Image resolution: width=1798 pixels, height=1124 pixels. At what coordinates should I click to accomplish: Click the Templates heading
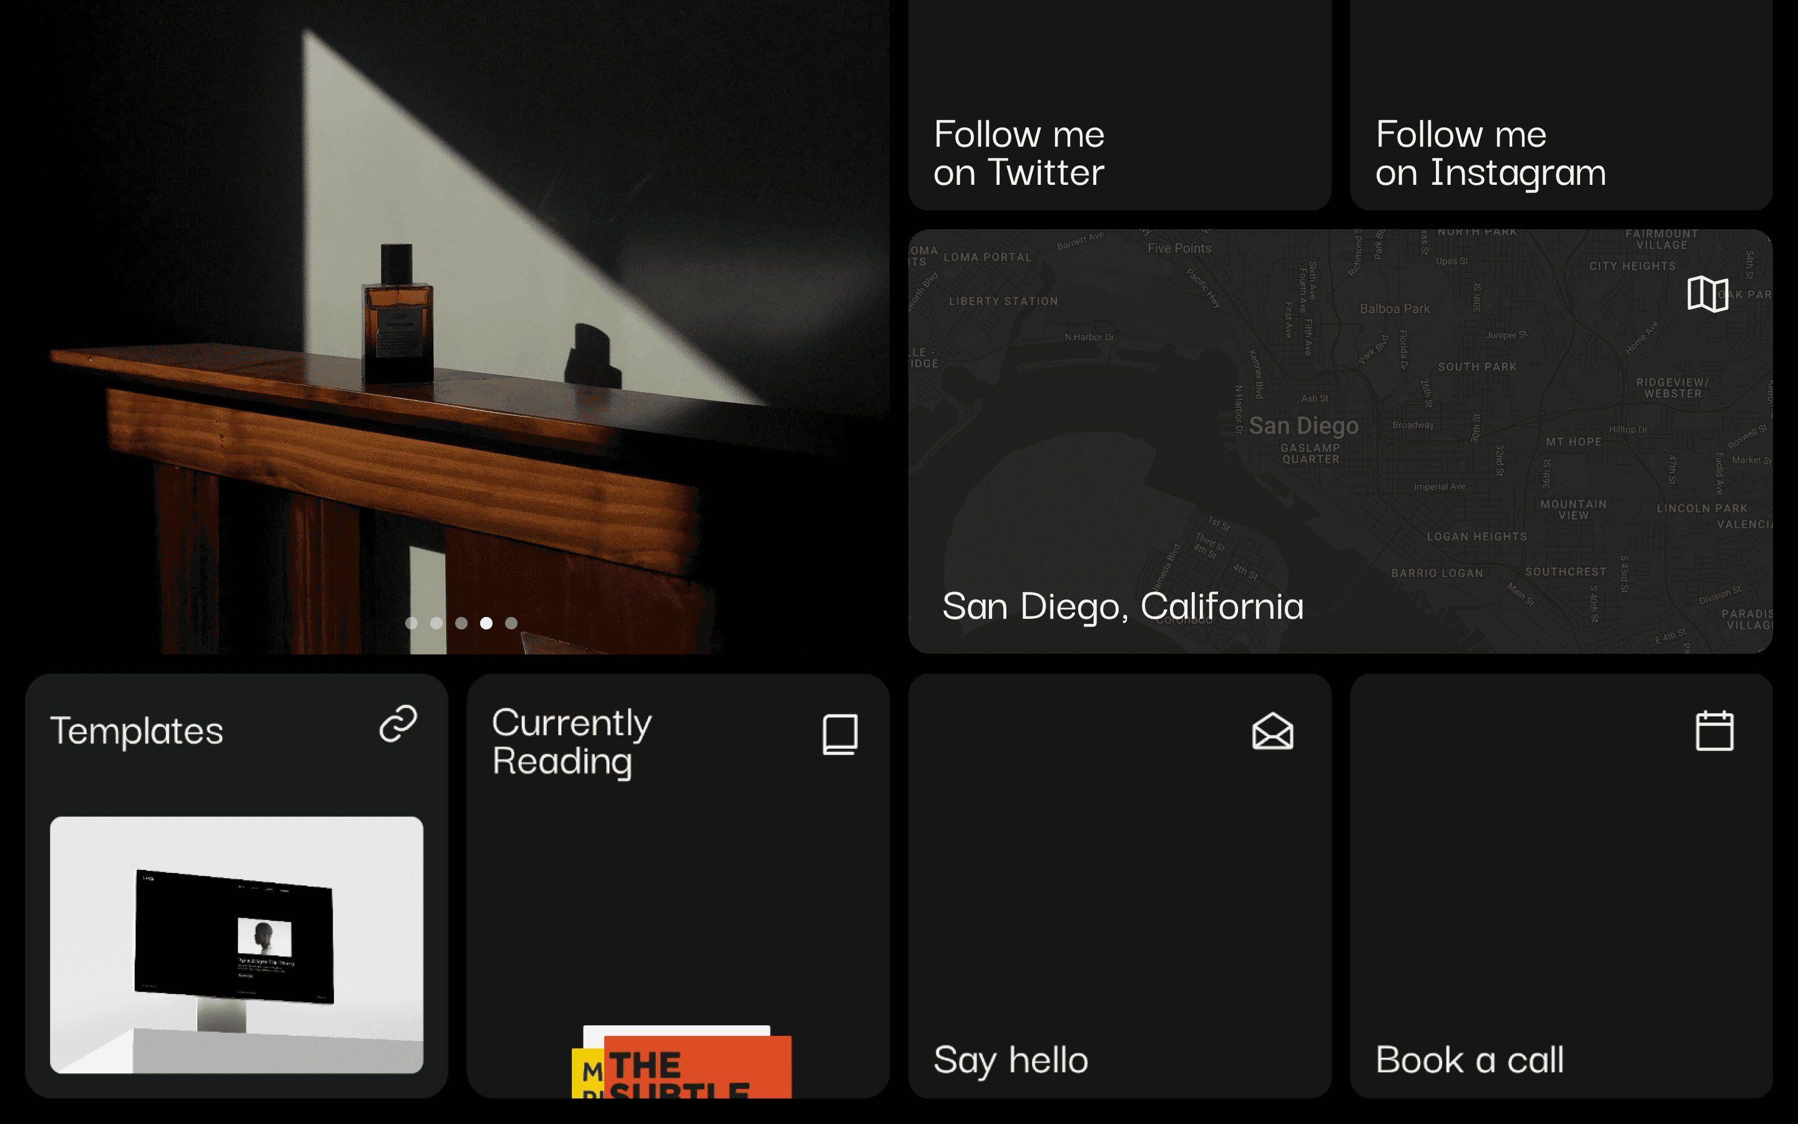(x=137, y=731)
